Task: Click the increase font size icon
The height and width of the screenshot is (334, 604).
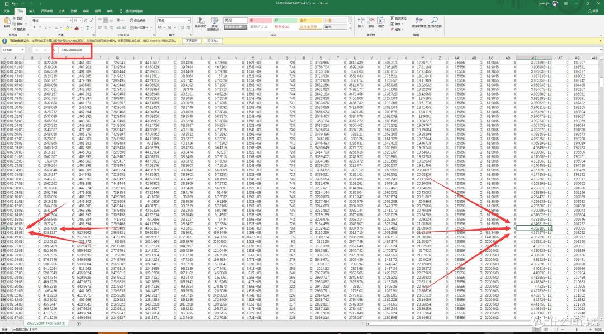Action: click(x=85, y=20)
